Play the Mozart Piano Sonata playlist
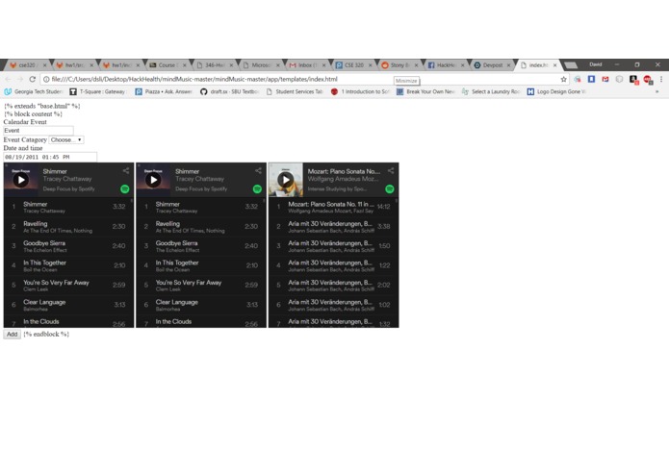The width and height of the screenshot is (669, 475). click(x=286, y=180)
